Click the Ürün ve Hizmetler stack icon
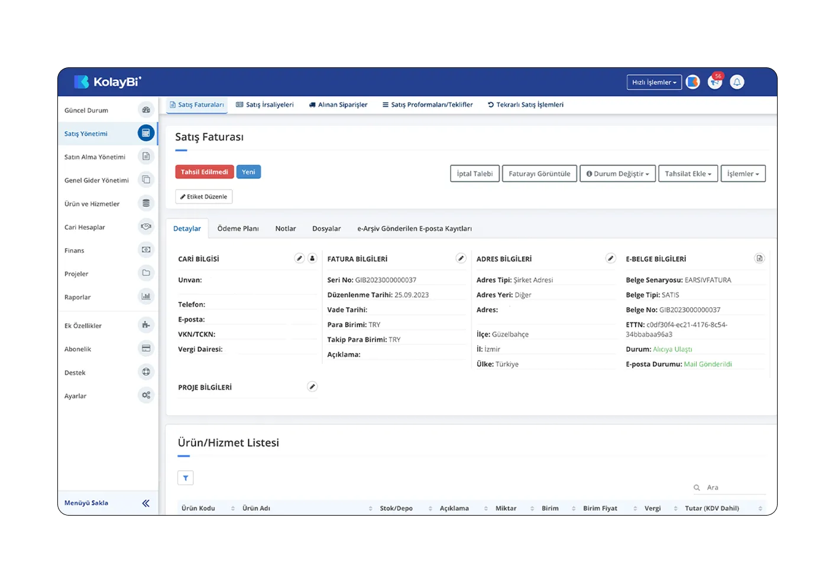This screenshot has height=567, width=835. (146, 203)
